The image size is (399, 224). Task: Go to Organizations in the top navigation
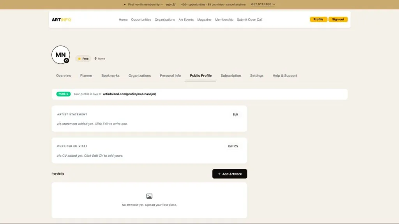pyautogui.click(x=165, y=19)
